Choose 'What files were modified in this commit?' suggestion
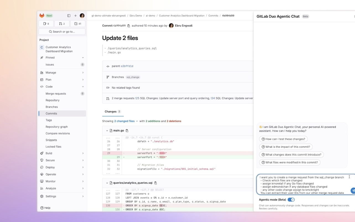Screen dimensions: 355x222 click(290, 162)
